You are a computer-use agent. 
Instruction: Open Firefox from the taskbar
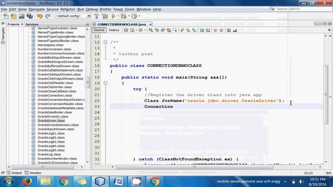[x=27, y=181]
